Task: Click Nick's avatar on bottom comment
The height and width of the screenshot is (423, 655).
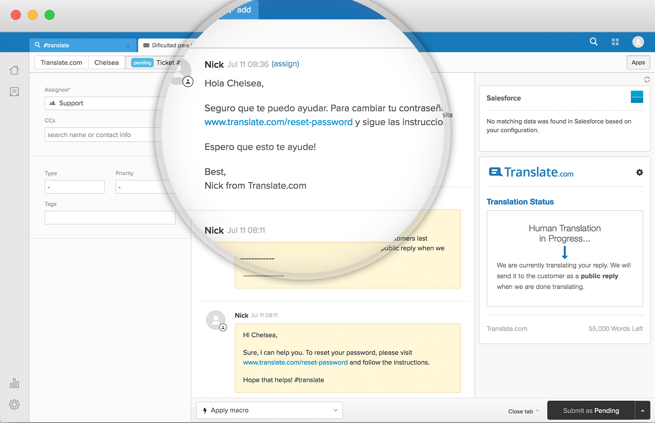Action: coord(216,320)
